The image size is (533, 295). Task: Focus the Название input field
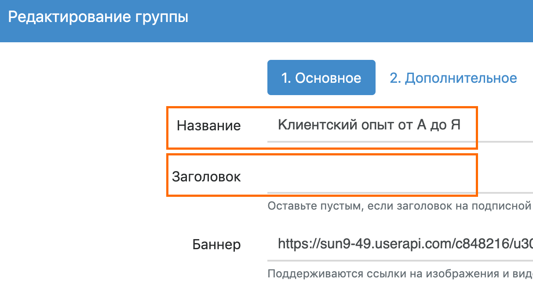(x=400, y=126)
